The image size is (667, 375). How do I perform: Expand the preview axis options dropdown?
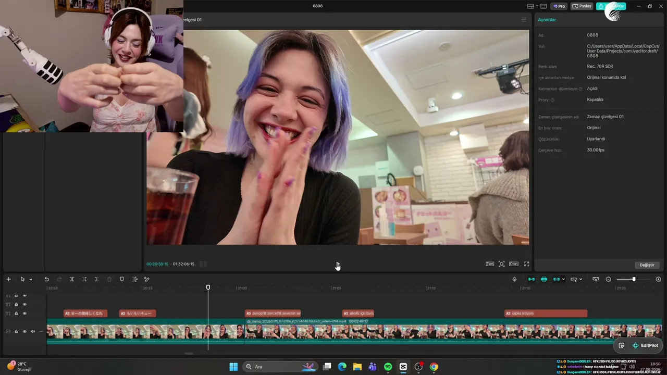[580, 280]
